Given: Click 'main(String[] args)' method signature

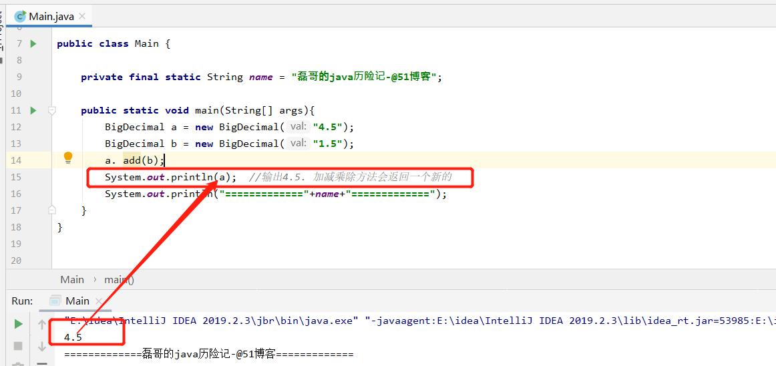Looking at the screenshot, I should [251, 110].
